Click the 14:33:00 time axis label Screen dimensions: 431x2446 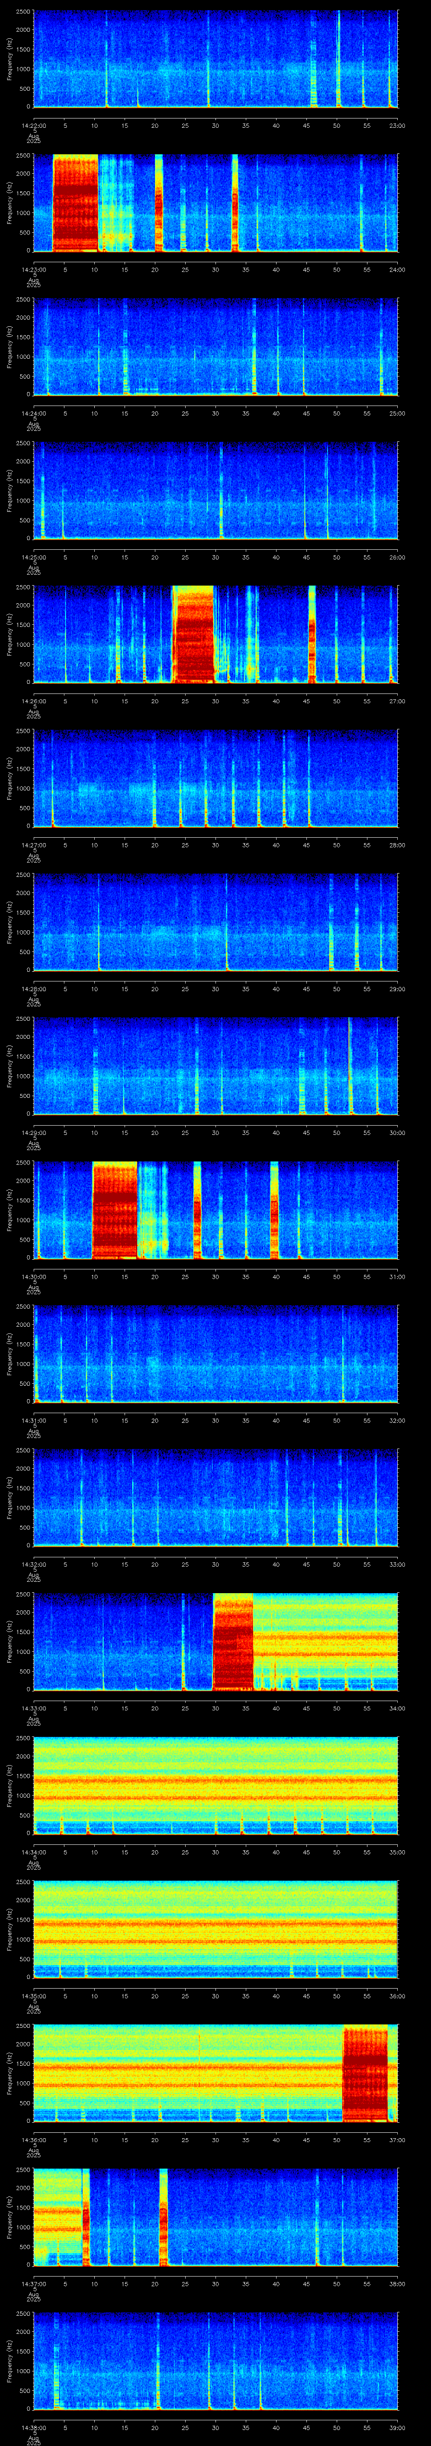[x=33, y=1708]
